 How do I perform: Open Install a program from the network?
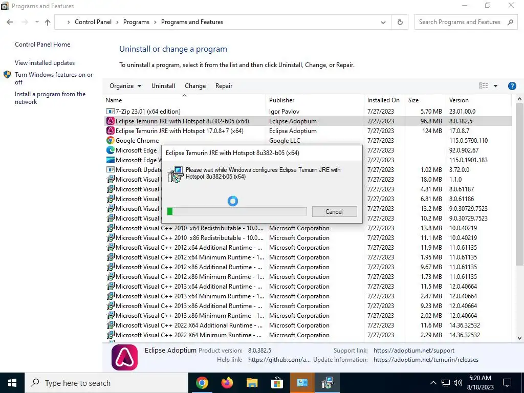pos(50,98)
